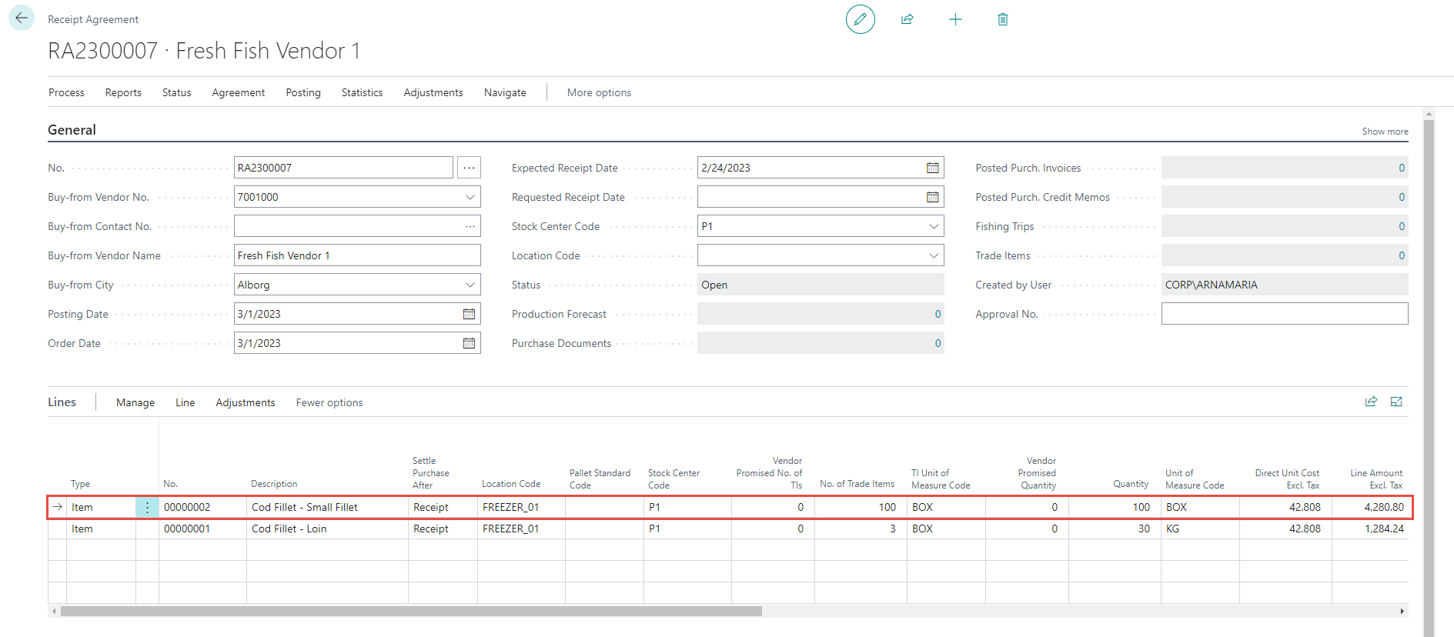Expand the Lines section to full view
Viewport: 1454px width, 637px height.
click(x=1396, y=402)
